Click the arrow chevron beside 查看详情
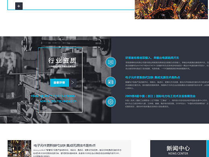 [x=73, y=83]
